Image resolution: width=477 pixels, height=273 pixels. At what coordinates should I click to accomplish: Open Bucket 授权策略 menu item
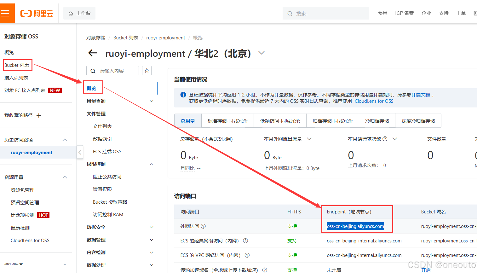click(x=110, y=202)
